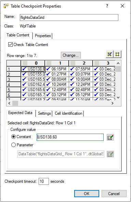Select the Constant radio button
The height and width of the screenshot is (202, 131).
[13, 137]
